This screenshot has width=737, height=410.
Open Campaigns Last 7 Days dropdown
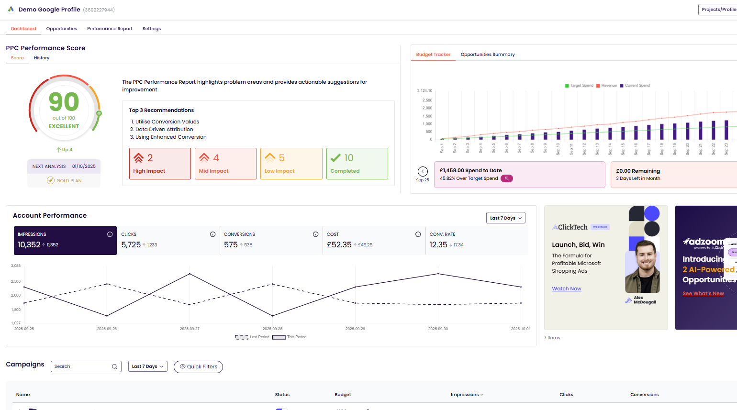point(147,366)
